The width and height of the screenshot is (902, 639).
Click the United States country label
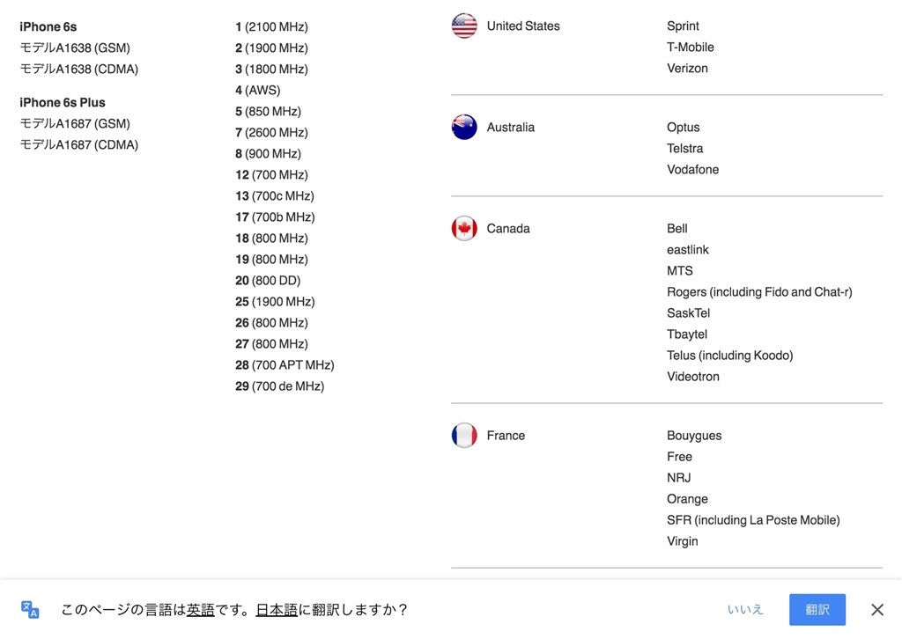click(523, 26)
